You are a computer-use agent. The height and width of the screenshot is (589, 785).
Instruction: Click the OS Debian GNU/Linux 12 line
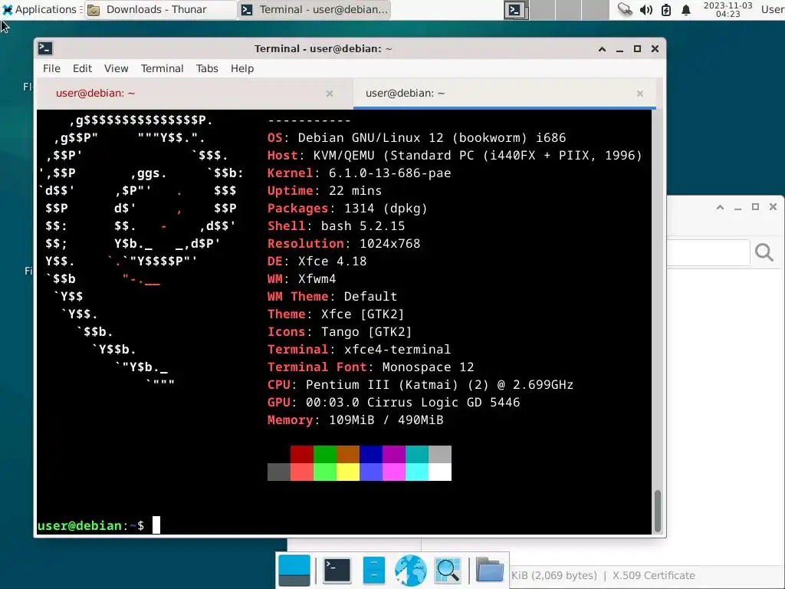(416, 138)
